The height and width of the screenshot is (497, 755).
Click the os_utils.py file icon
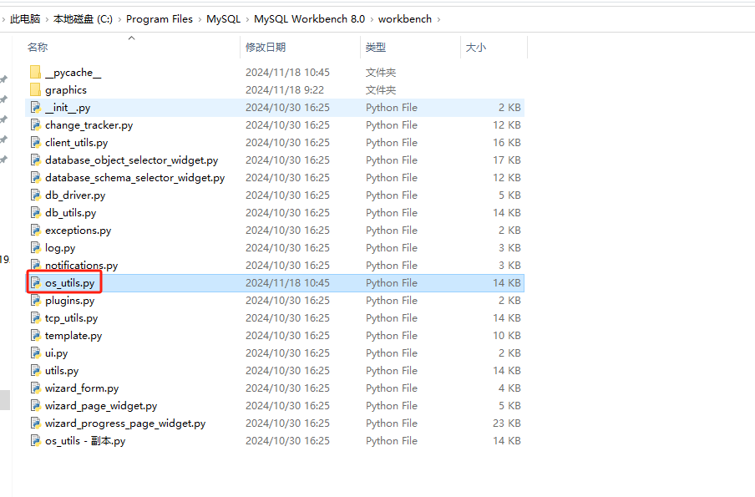36,282
